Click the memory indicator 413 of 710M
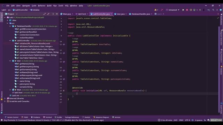The width and height of the screenshot is (223, 125). [x=216, y=120]
